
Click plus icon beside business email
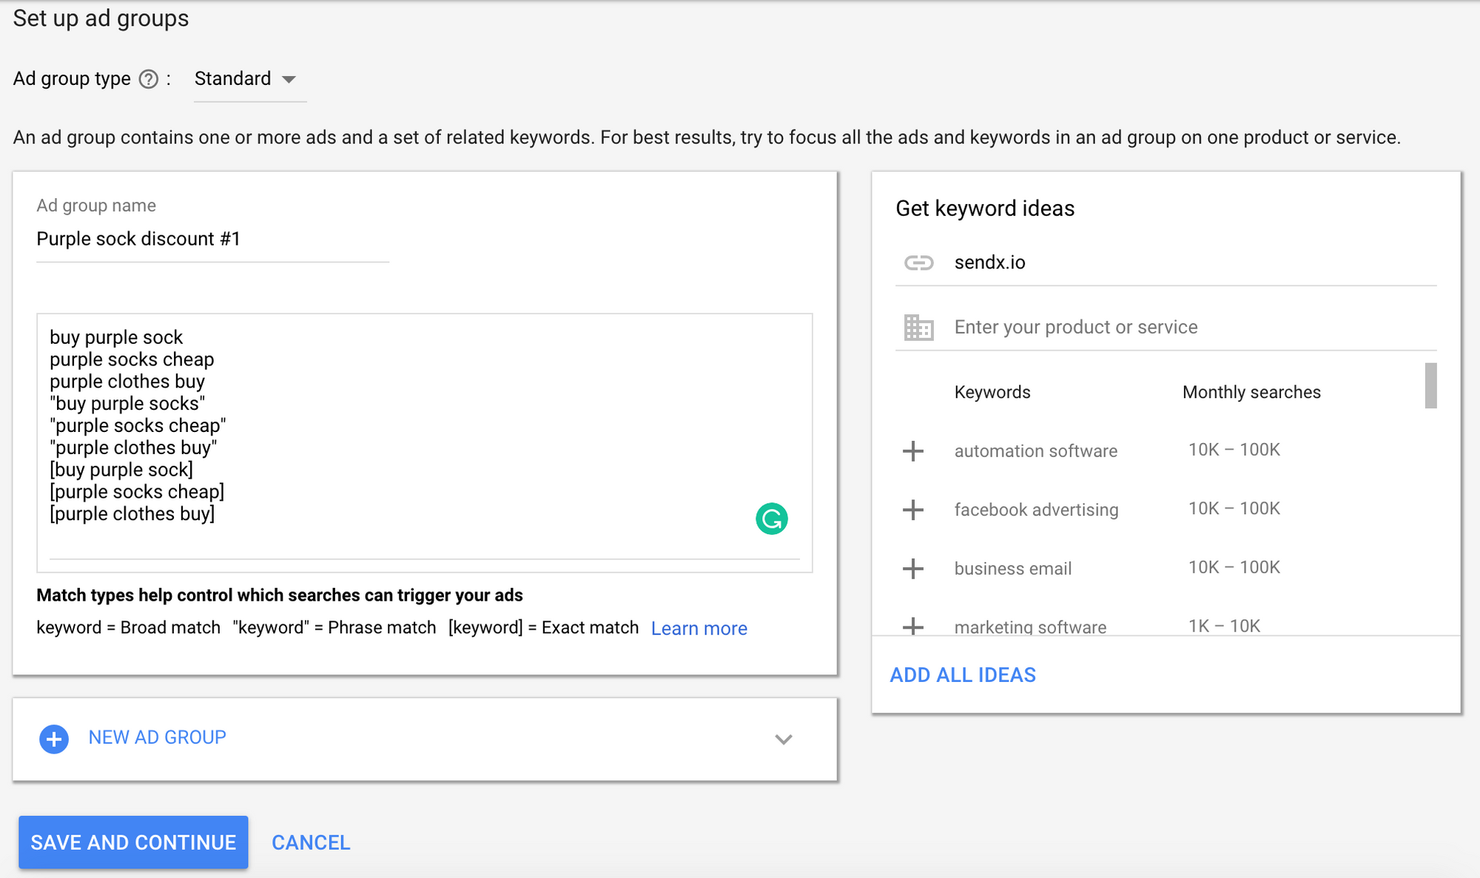click(x=913, y=568)
